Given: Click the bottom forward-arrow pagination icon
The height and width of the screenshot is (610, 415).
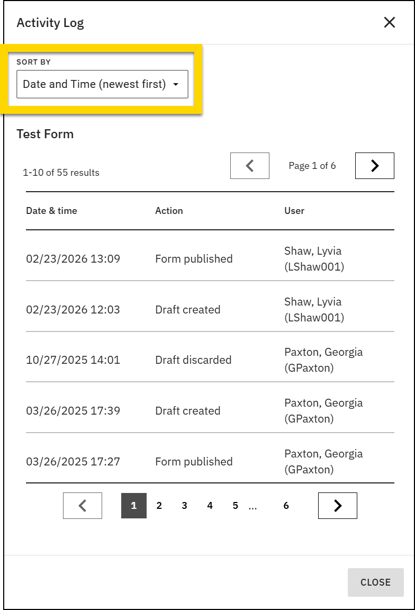Looking at the screenshot, I should point(337,505).
